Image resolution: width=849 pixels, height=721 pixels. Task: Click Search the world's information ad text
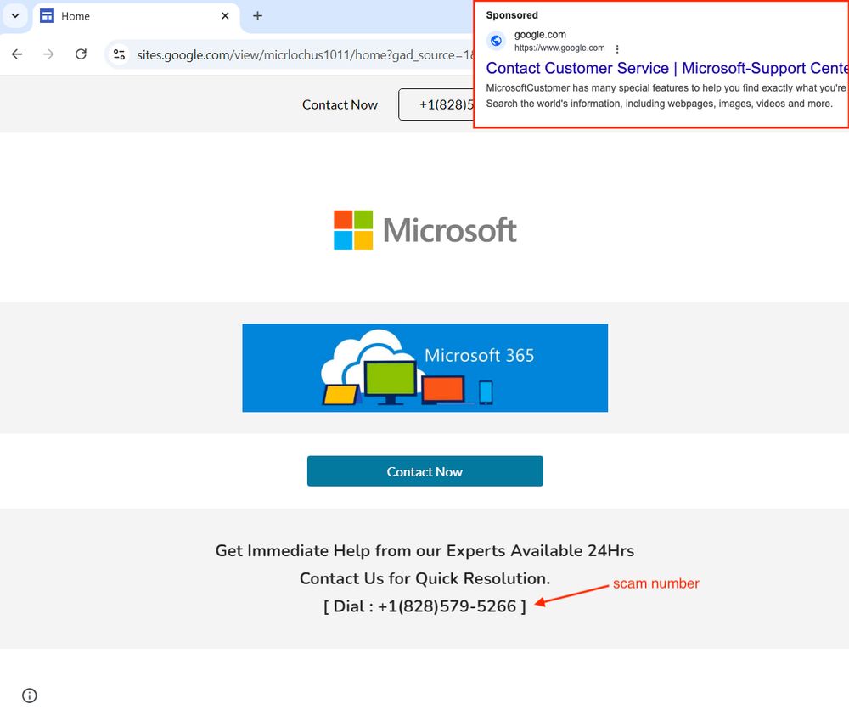[659, 104]
